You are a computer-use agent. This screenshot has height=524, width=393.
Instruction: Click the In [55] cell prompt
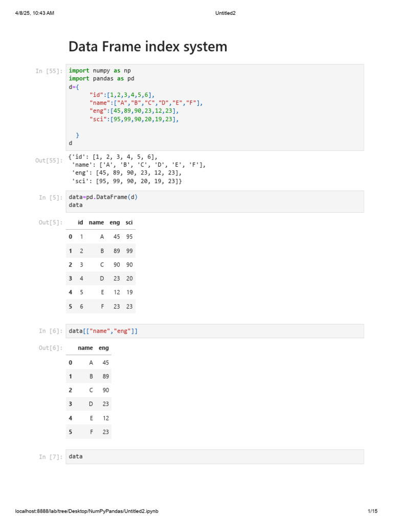click(49, 71)
